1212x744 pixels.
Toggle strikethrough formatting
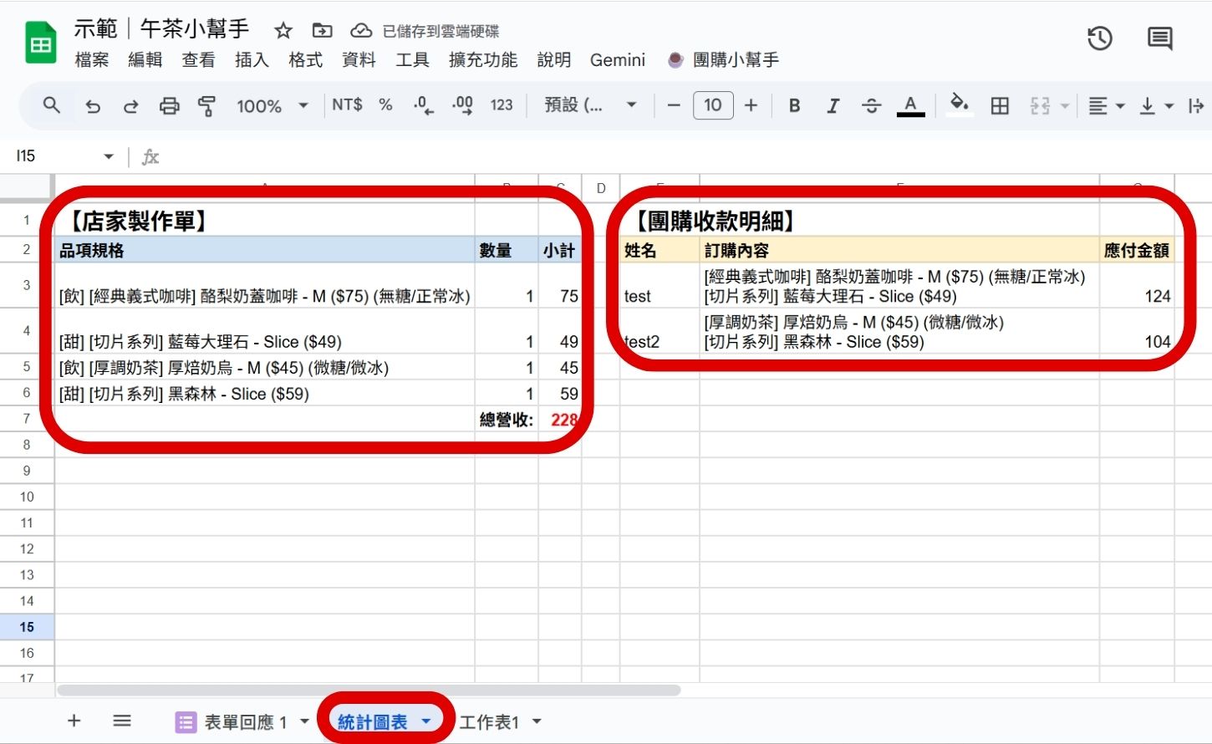(872, 106)
